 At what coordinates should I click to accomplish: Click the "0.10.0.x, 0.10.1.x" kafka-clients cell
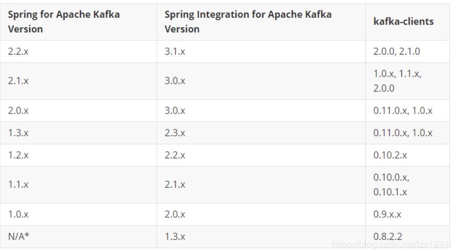coord(391,185)
